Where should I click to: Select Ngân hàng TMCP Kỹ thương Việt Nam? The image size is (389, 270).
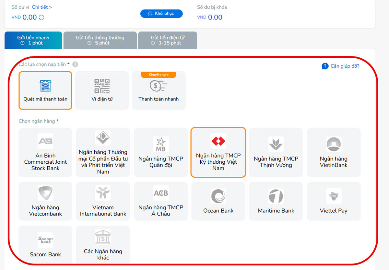pos(218,152)
